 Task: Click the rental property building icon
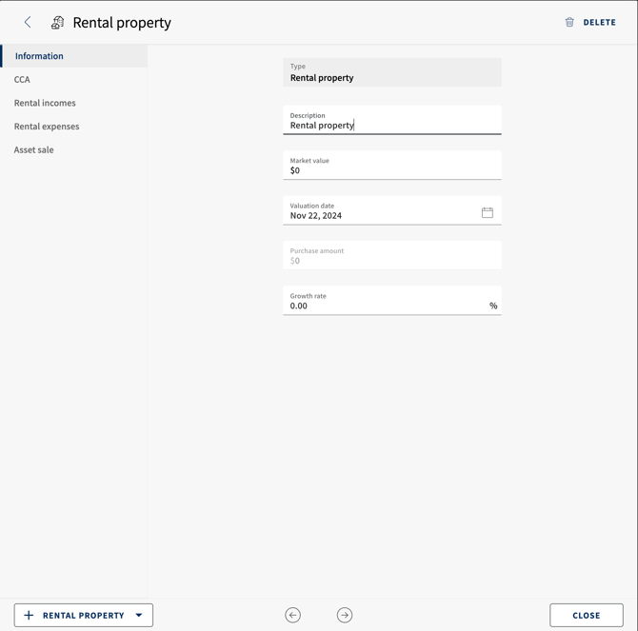[x=57, y=23]
